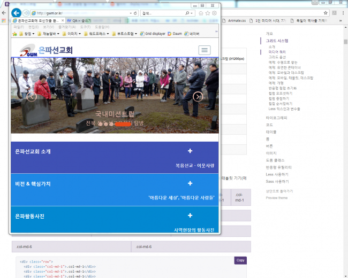Bookmark this page in Chrome star
348x278 pixels.
326,13
